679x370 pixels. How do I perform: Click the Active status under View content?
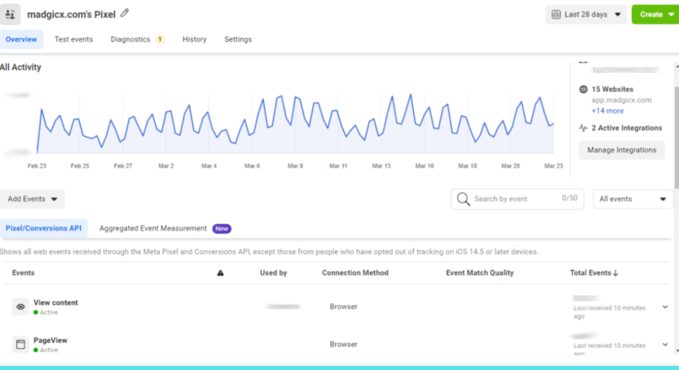(x=46, y=312)
